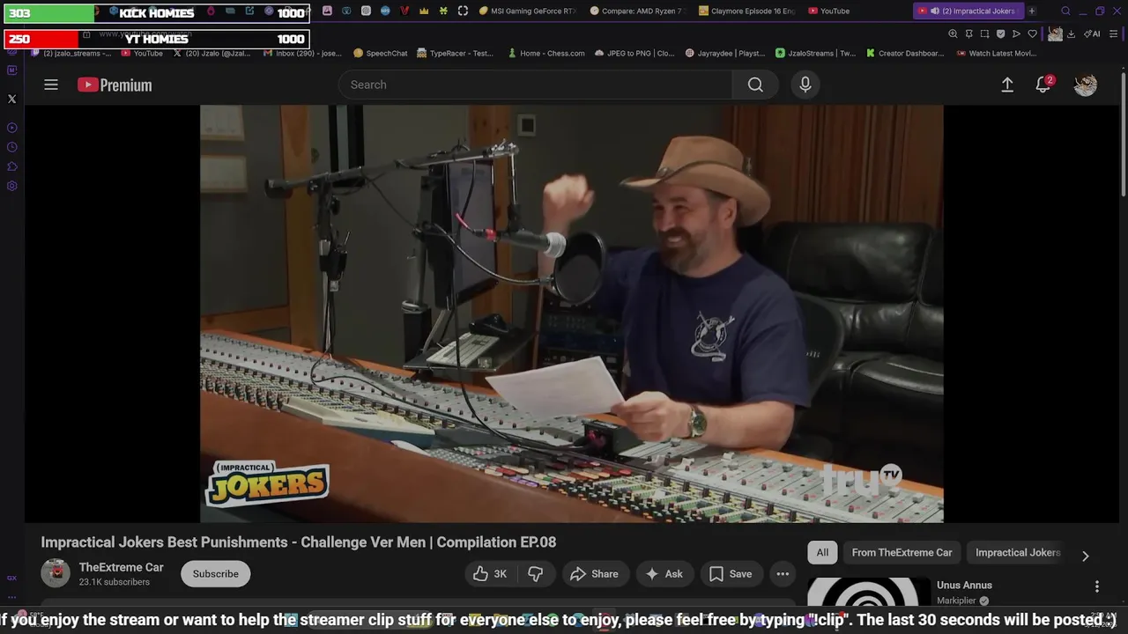This screenshot has height=634, width=1128.
Task: Open the ad blocker shield icon
Action: [1000, 33]
